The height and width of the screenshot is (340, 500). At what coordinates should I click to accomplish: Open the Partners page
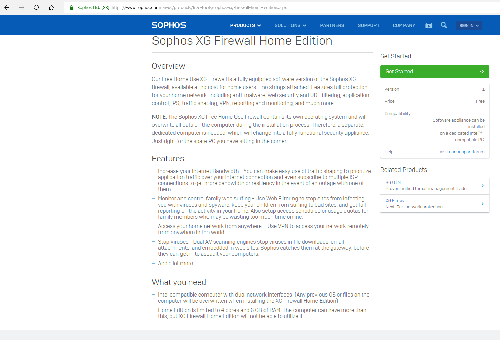(332, 25)
